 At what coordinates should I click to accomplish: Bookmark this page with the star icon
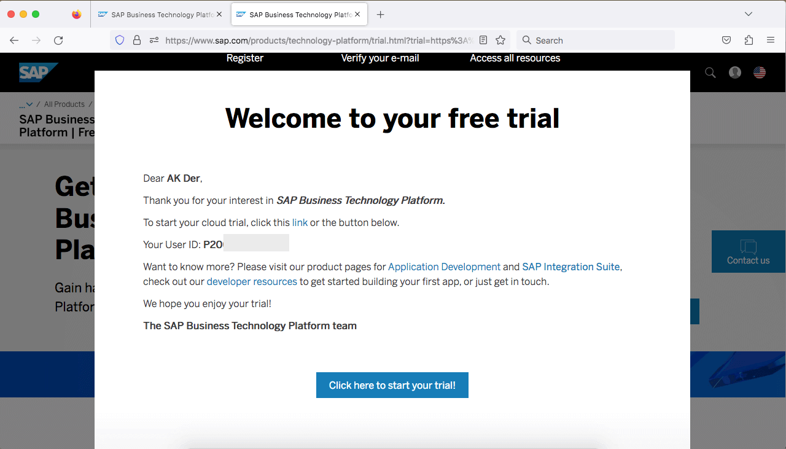coord(500,41)
